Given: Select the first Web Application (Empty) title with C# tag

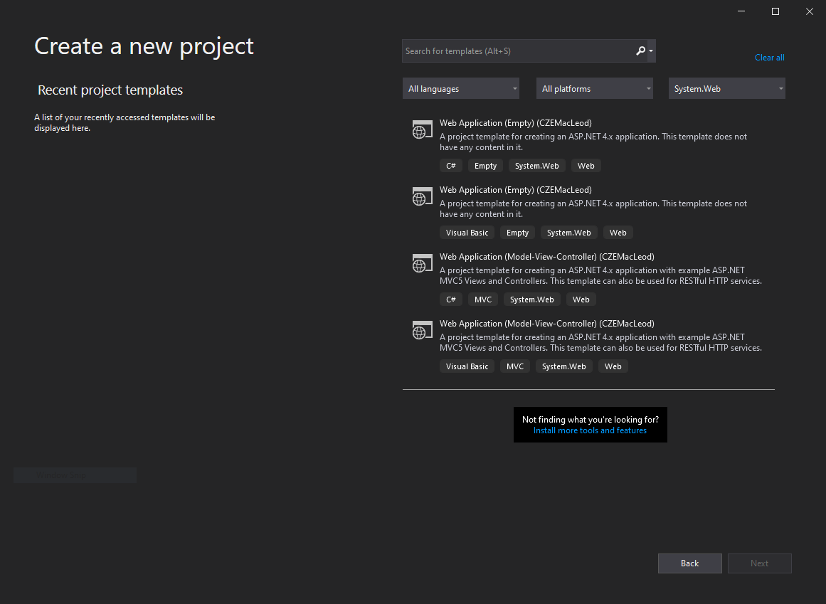Looking at the screenshot, I should 515,122.
